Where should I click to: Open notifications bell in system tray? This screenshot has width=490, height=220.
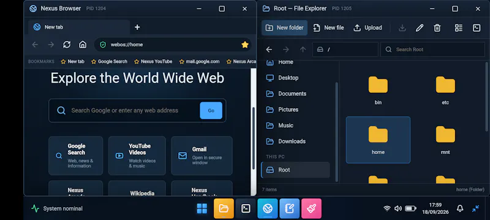coord(460,208)
